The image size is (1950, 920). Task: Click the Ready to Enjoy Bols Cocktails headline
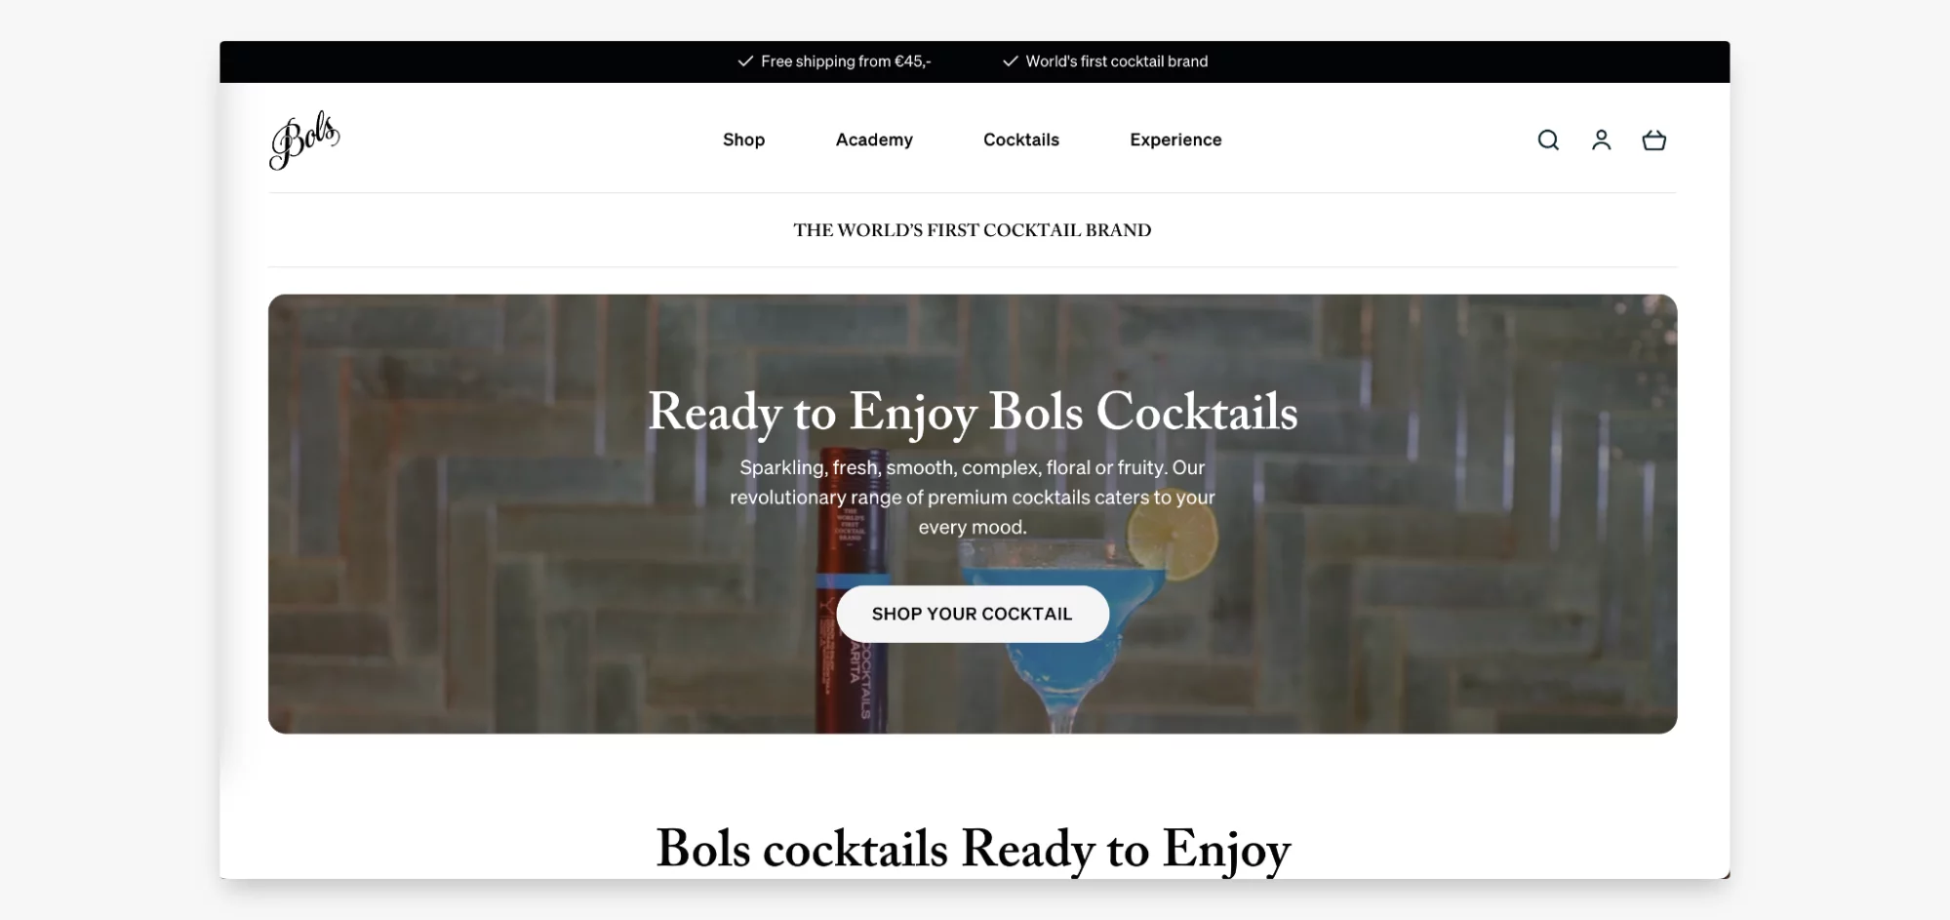pos(973,413)
